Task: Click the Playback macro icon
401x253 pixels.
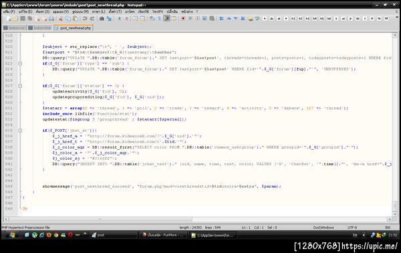Action: point(197,19)
